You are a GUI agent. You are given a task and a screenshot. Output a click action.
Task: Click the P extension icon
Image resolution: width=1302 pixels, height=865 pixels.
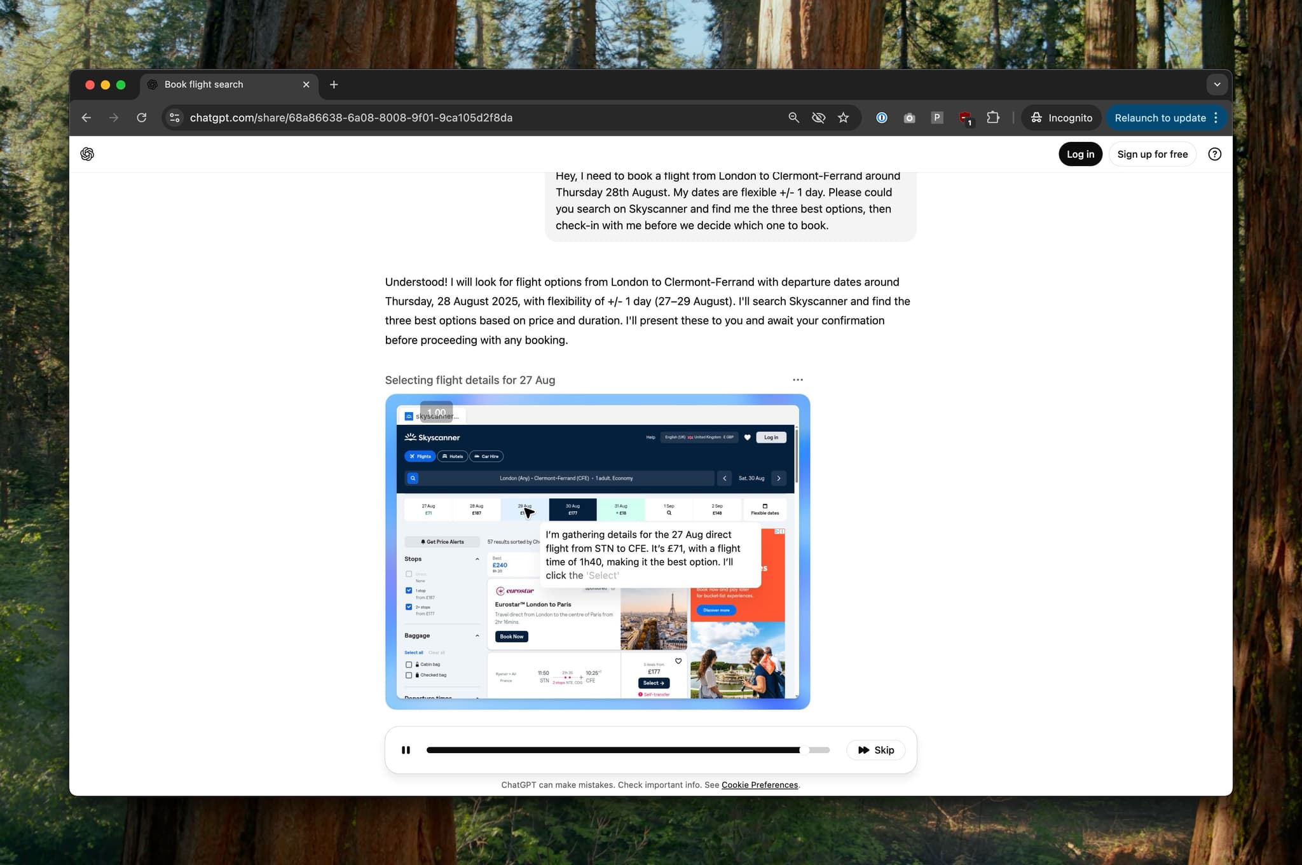[936, 118]
